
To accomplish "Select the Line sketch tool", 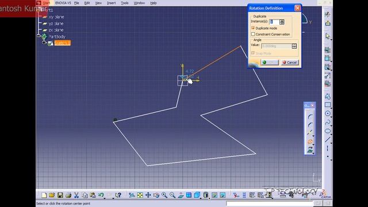I will coord(328,140).
